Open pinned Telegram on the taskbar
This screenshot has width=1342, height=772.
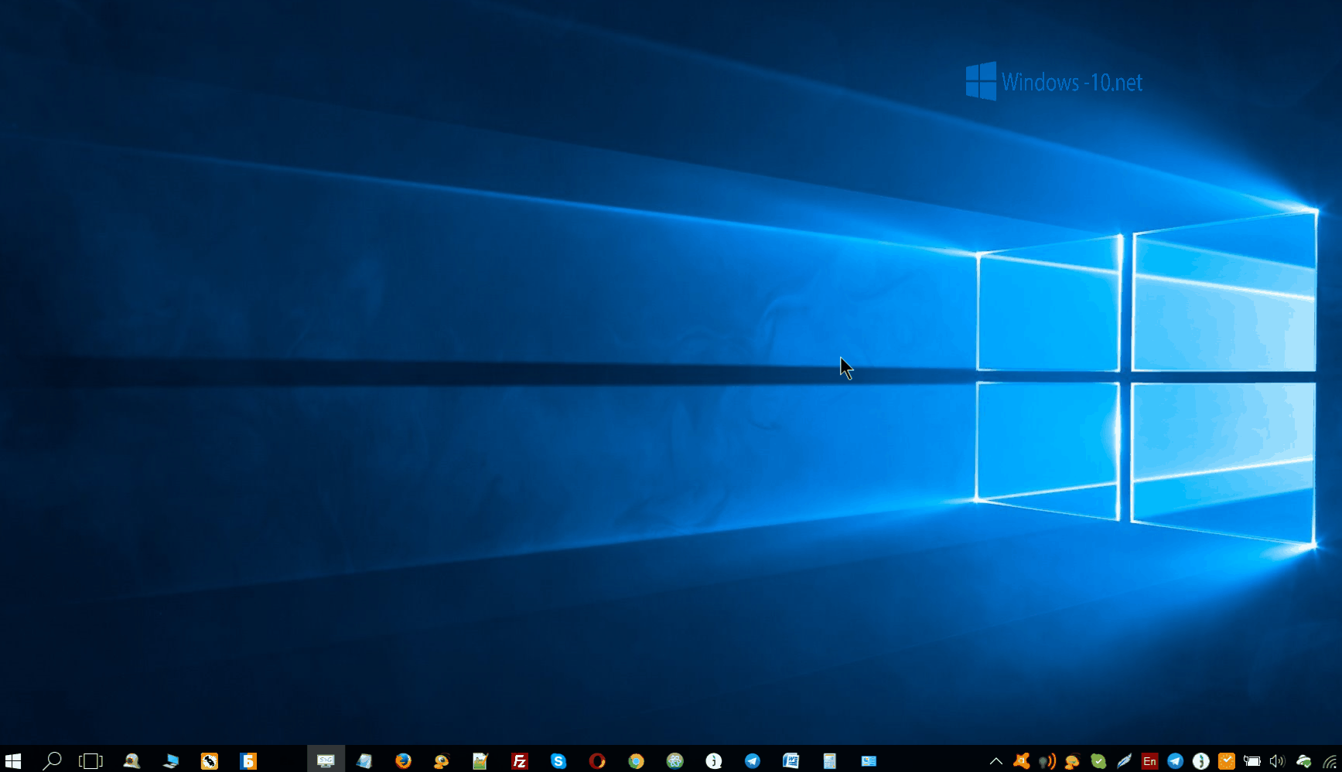753,761
